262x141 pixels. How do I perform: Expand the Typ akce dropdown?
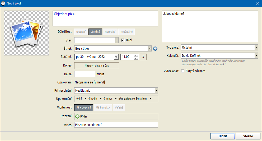click(256, 48)
